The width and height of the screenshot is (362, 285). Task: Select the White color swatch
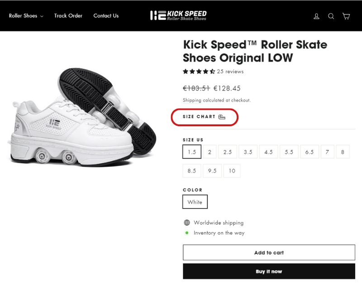coord(195,202)
